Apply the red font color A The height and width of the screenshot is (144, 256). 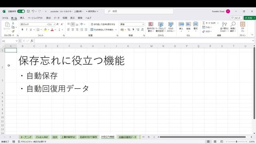(x=52, y=30)
